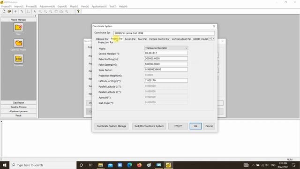Click the Open GIS Project folder icon
The image size is (300, 169).
[x=18, y=43]
